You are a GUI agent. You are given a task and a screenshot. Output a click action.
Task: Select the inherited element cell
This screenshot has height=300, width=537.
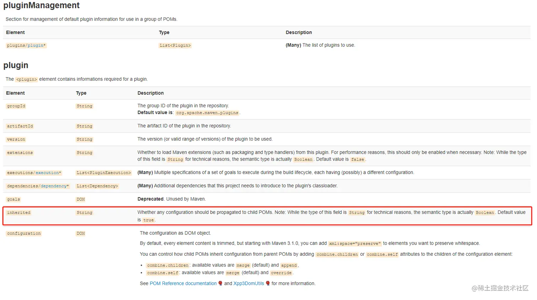click(19, 213)
